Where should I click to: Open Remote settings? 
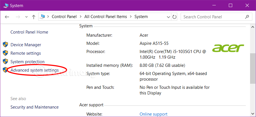coord(26,53)
